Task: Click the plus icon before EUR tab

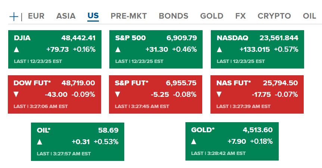Action: tap(14, 16)
